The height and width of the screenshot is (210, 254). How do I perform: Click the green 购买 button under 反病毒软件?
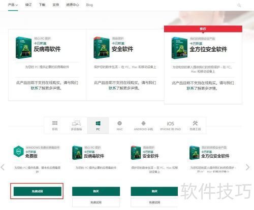click(x=96, y=191)
